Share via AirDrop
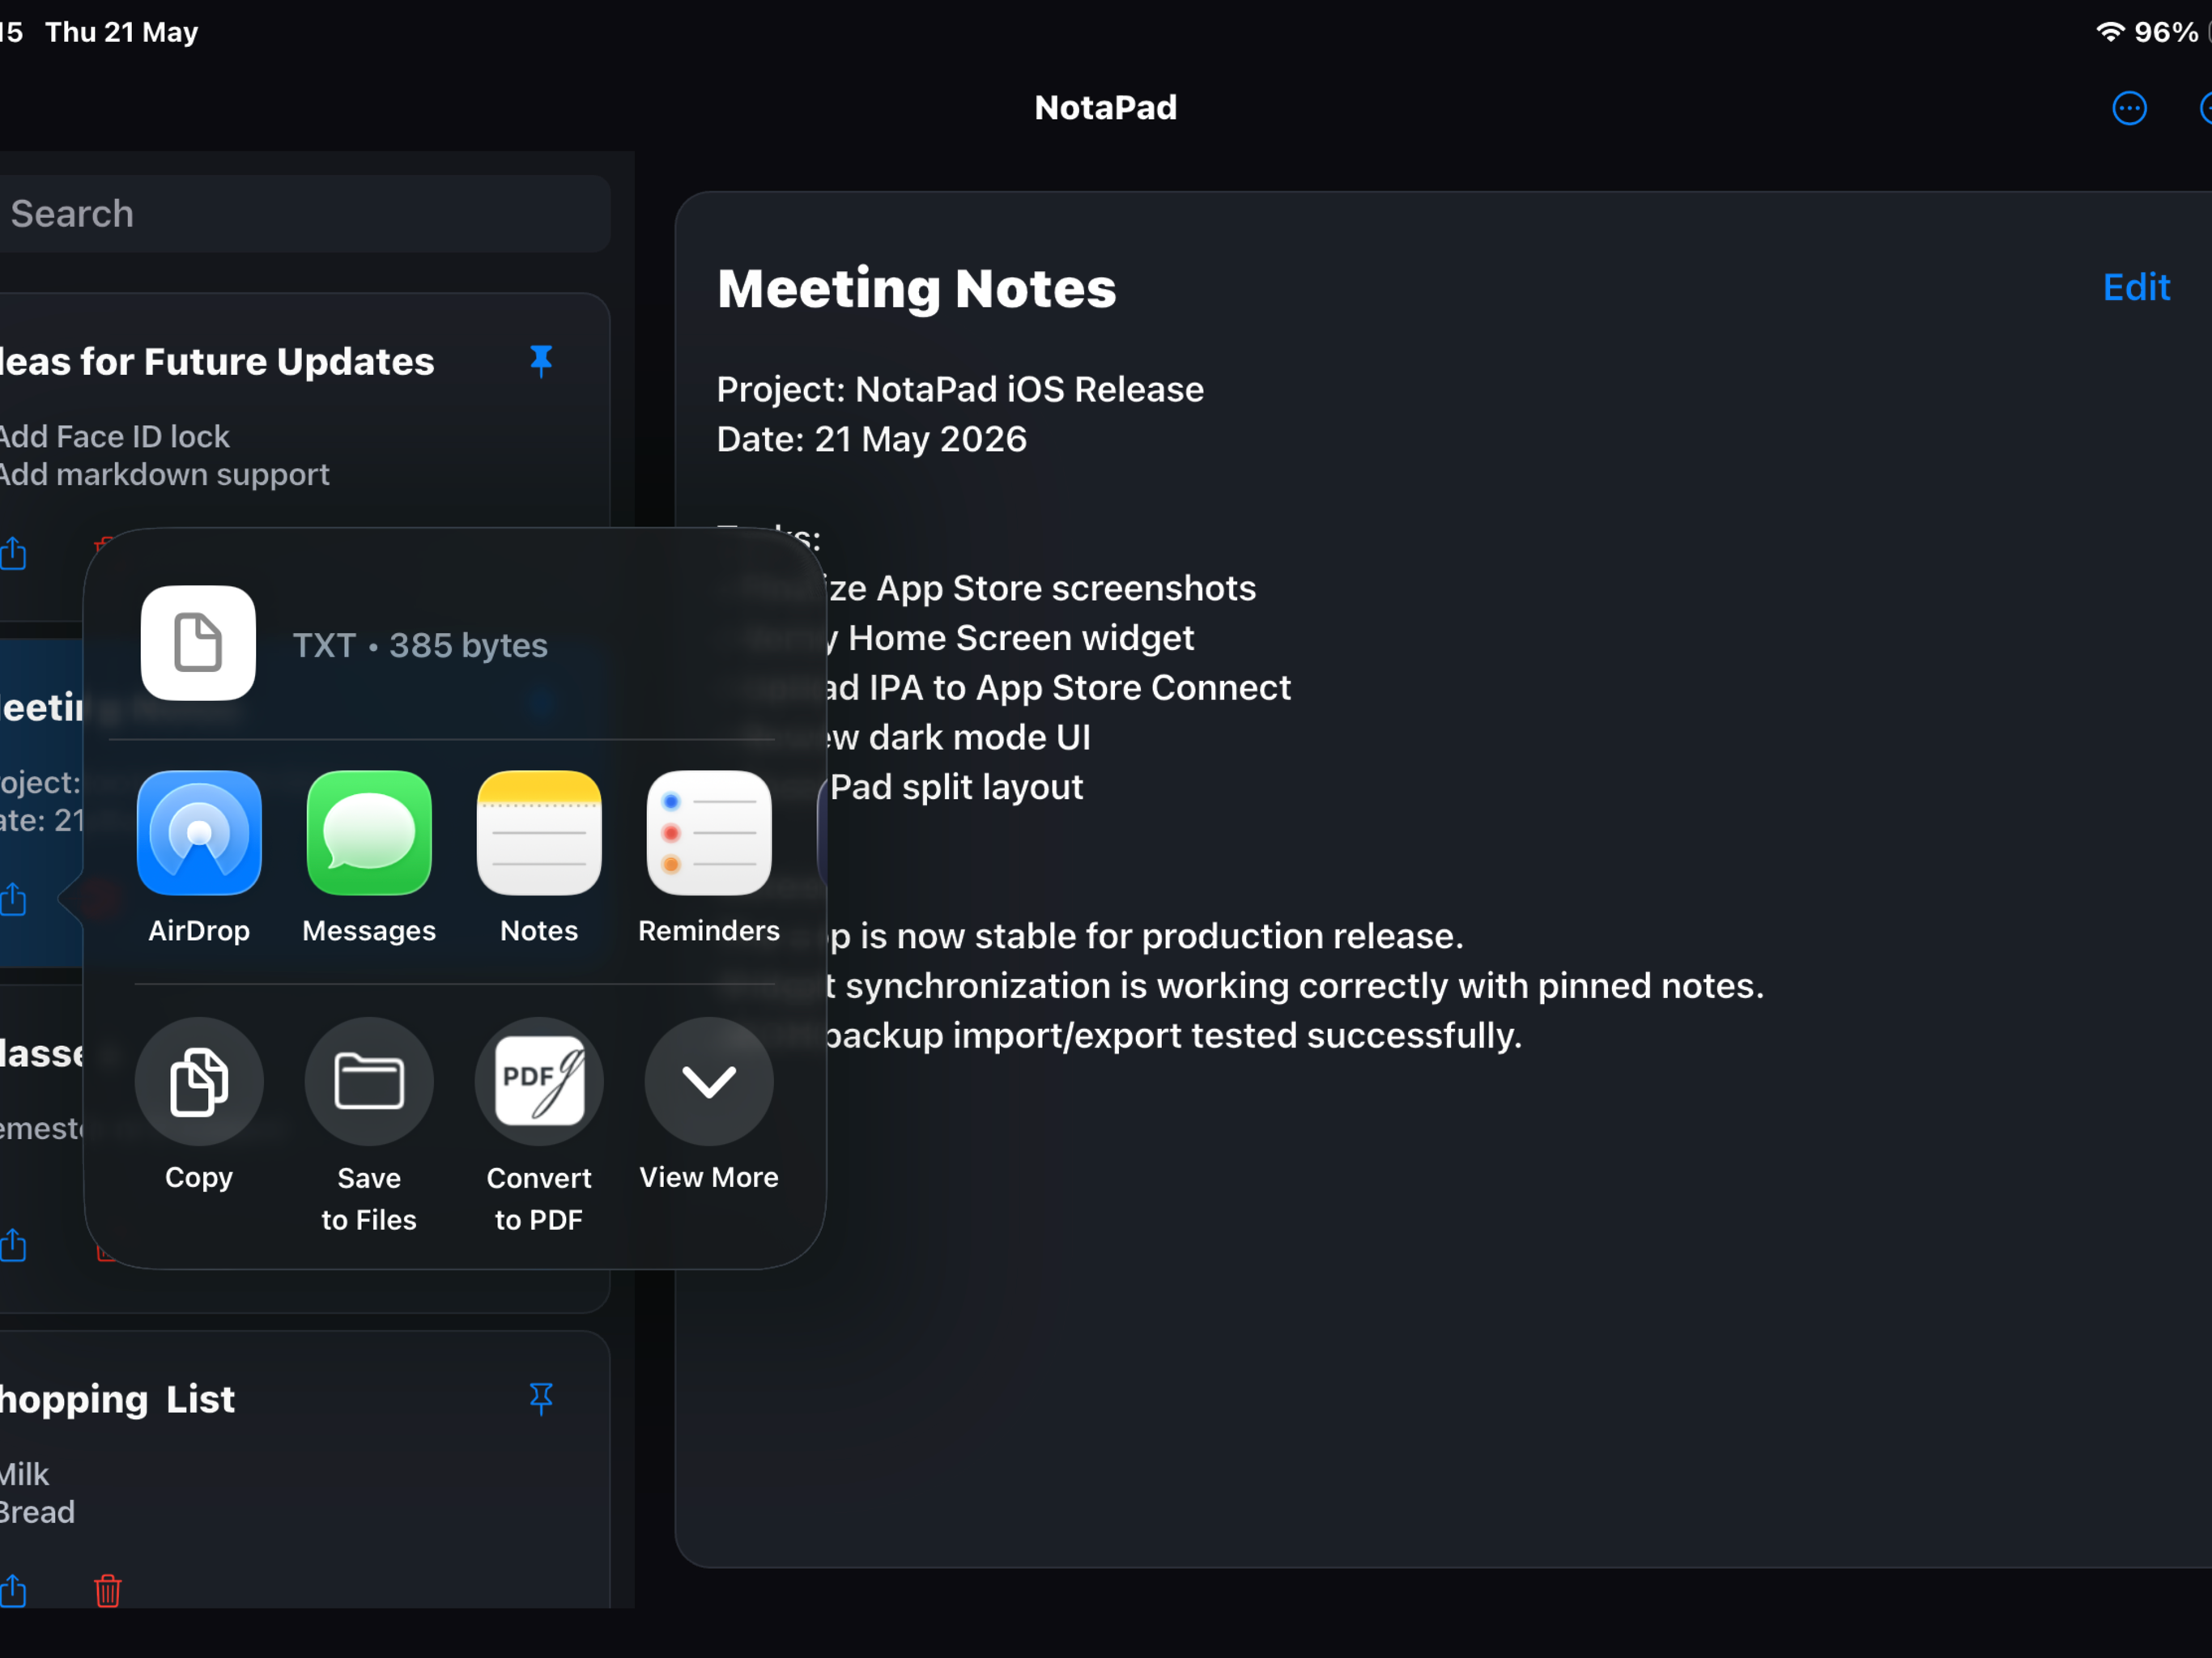Viewport: 2212px width, 1658px height. coord(199,833)
